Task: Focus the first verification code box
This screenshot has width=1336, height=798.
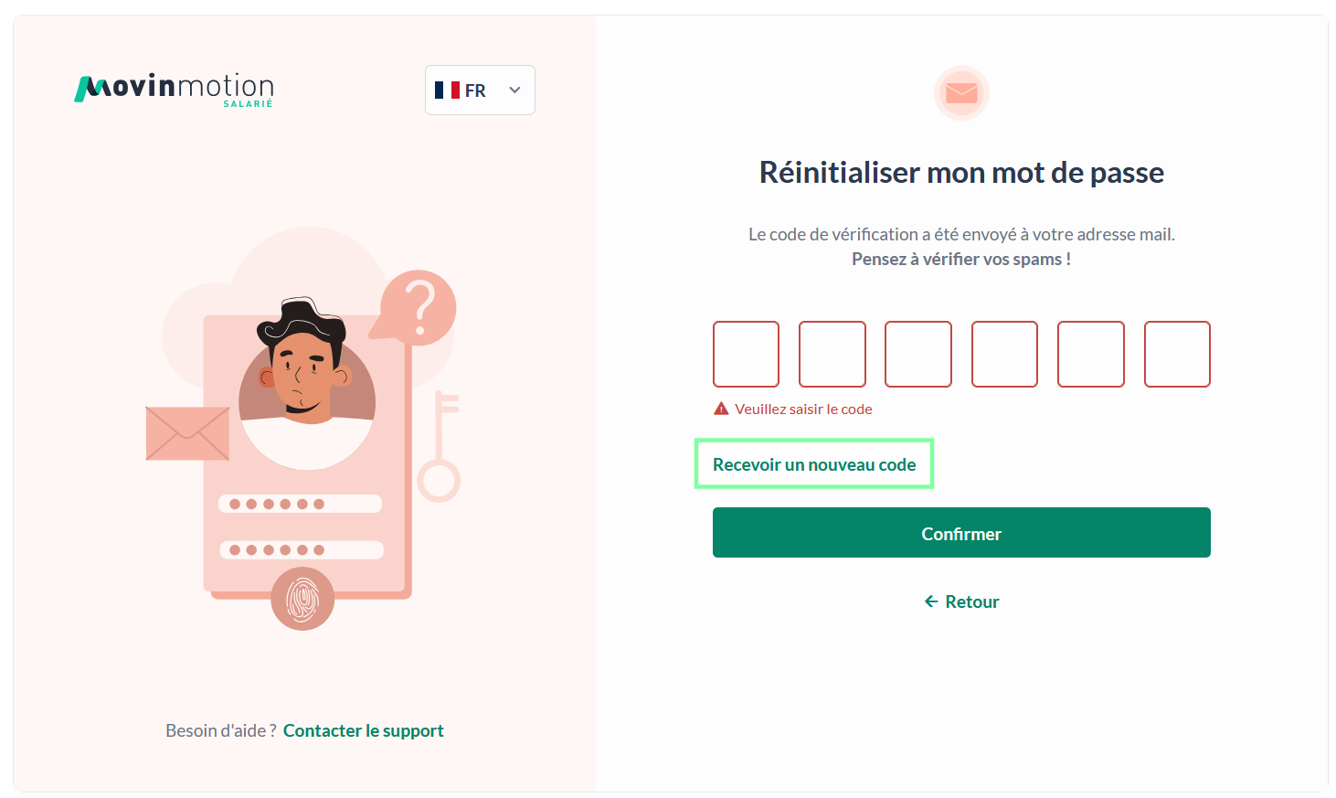Action: (x=746, y=354)
